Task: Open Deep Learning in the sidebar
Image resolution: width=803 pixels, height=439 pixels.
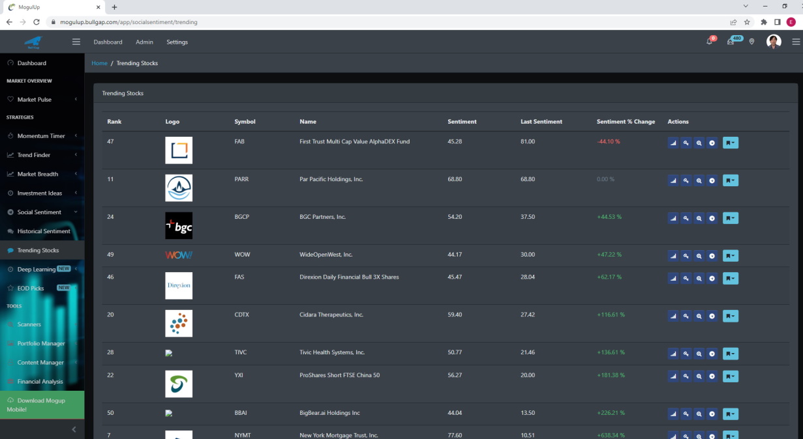Action: (42, 269)
